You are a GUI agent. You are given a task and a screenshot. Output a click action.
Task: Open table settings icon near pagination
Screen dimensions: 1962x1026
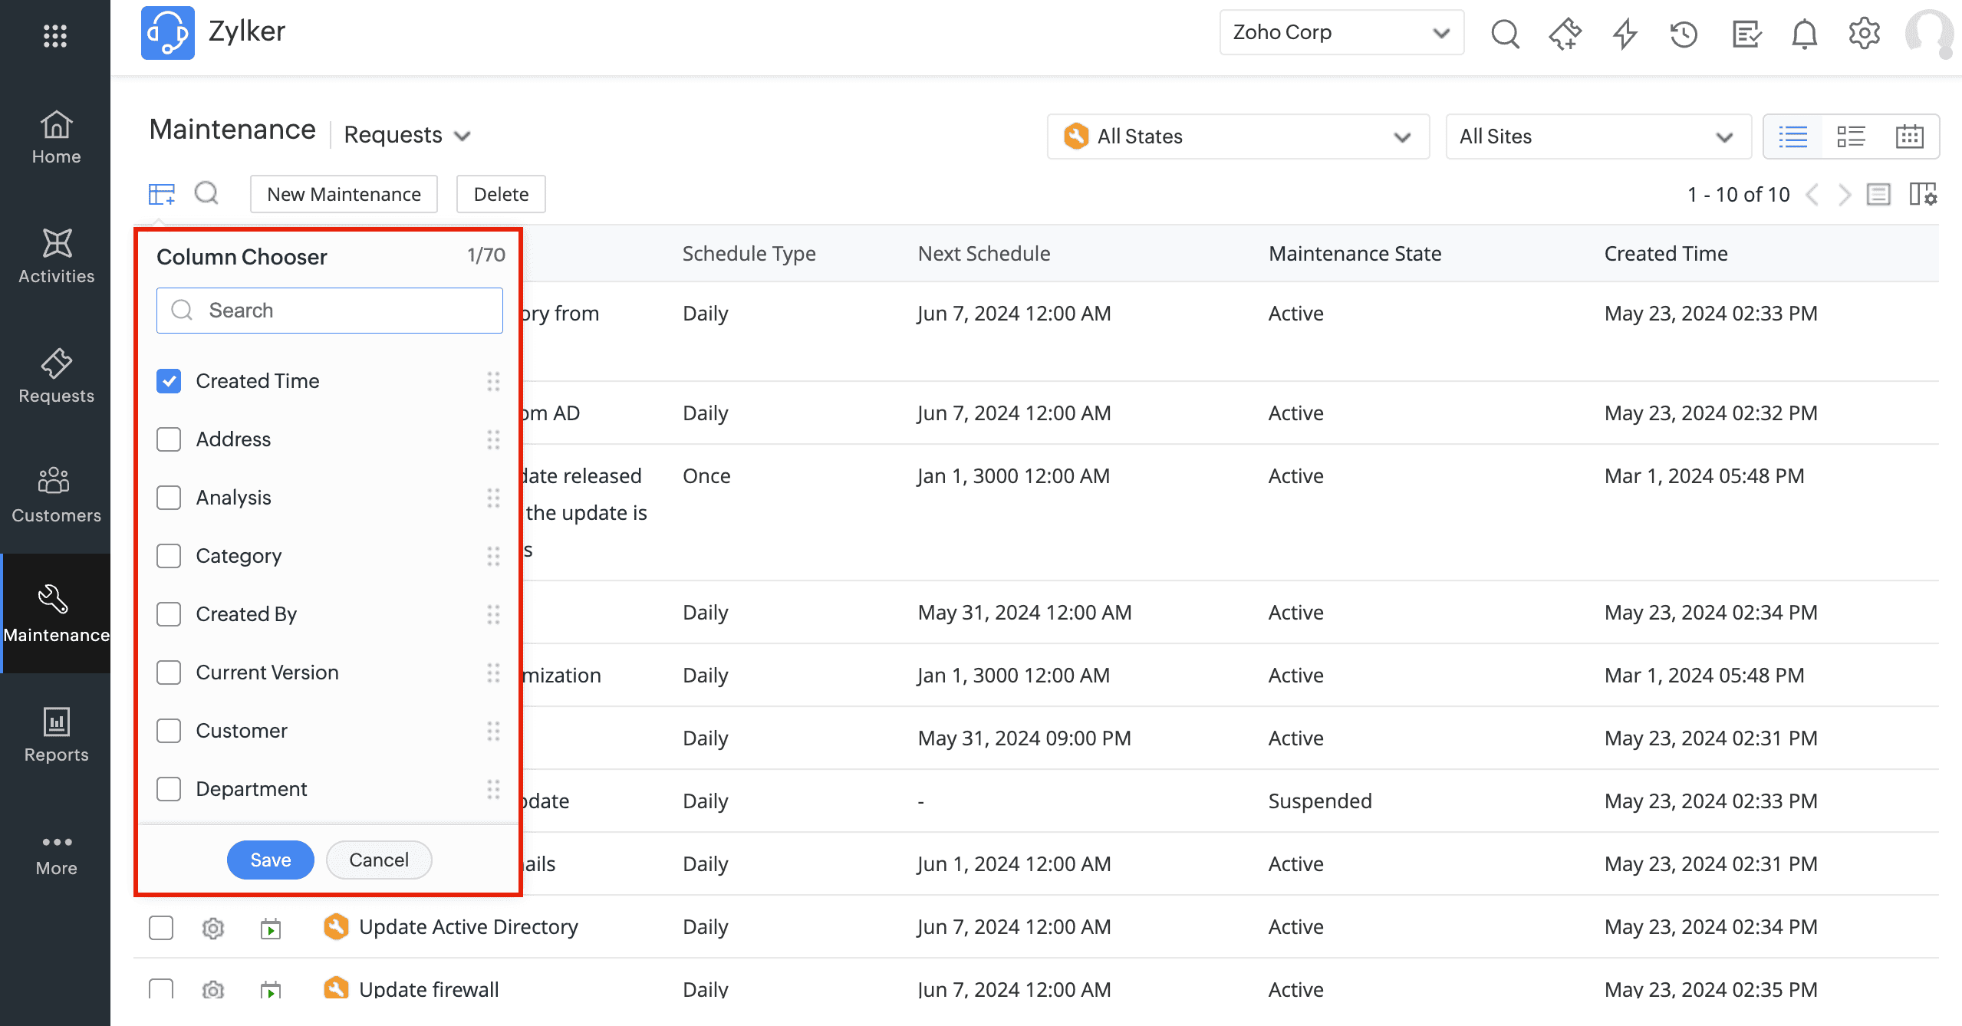click(x=1922, y=194)
